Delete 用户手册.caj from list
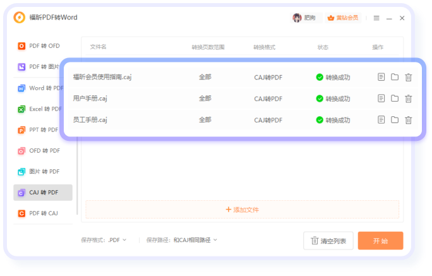 pos(408,99)
